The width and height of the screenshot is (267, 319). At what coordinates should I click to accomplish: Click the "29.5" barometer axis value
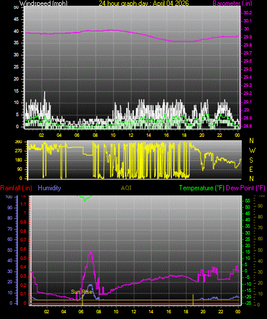coord(248,69)
